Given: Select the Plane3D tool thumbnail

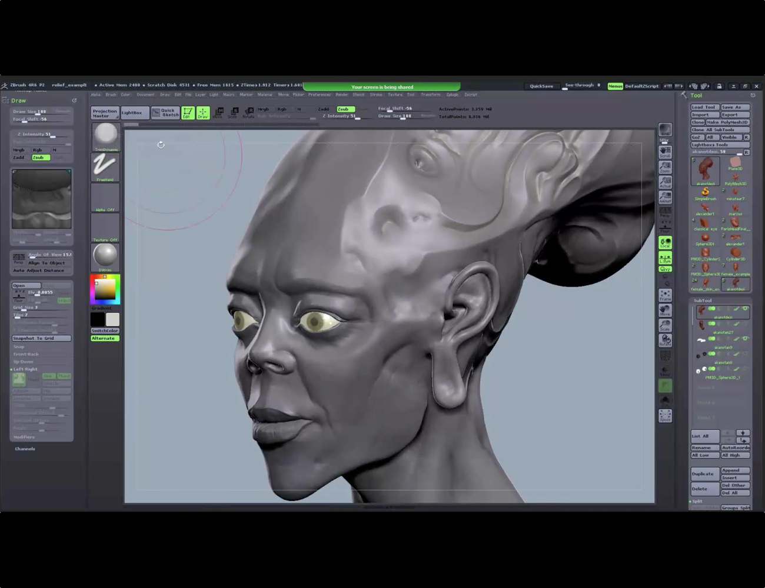Looking at the screenshot, I should tap(736, 163).
